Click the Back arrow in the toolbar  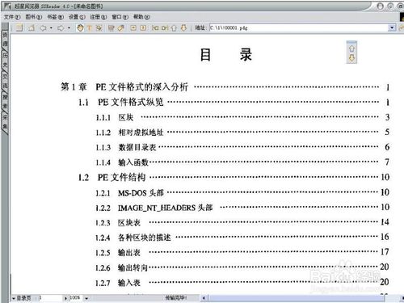pos(43,27)
